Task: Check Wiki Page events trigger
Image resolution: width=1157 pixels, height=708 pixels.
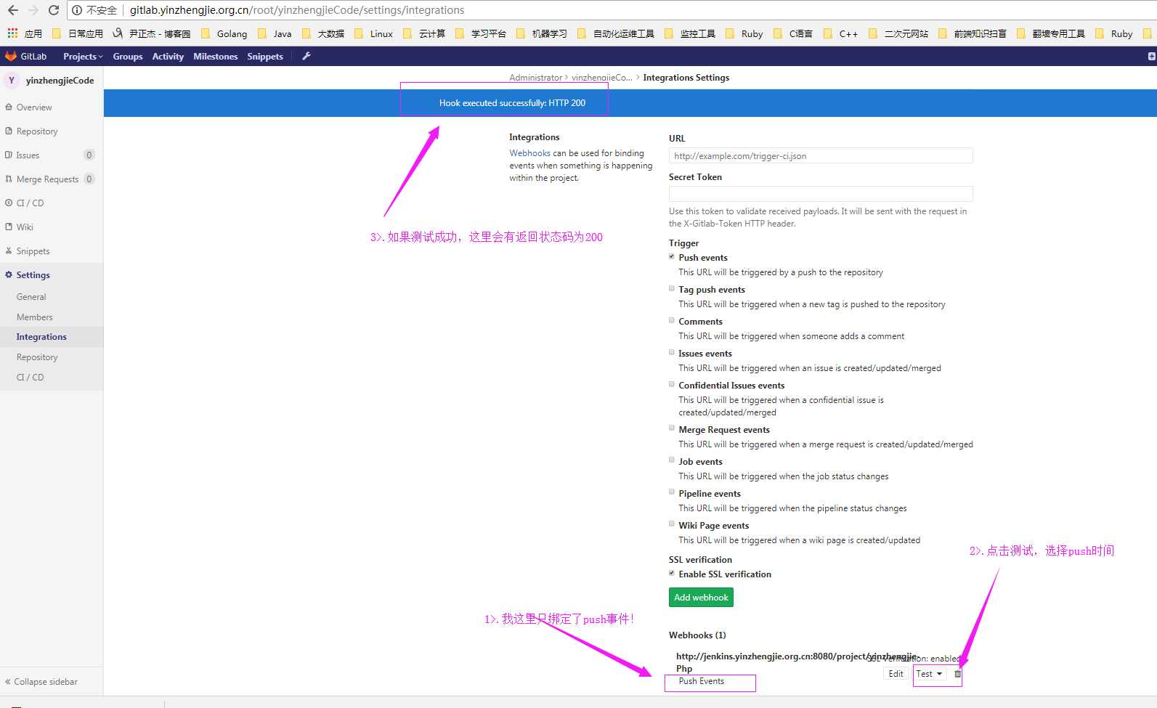Action: (x=672, y=524)
